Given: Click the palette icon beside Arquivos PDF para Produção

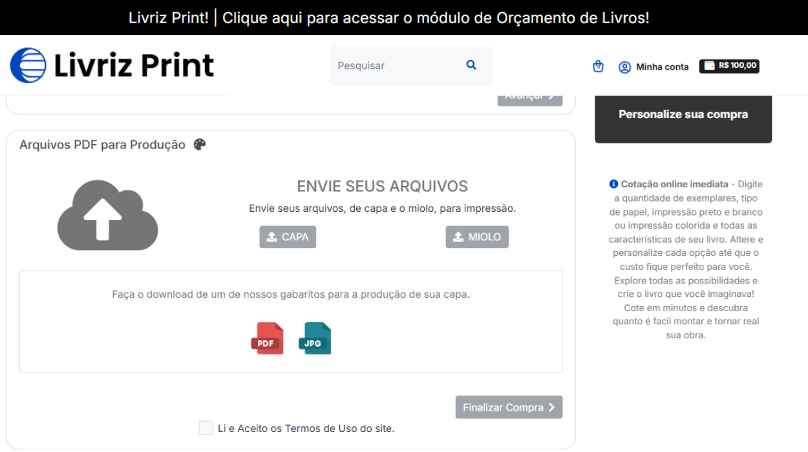Looking at the screenshot, I should [x=199, y=144].
